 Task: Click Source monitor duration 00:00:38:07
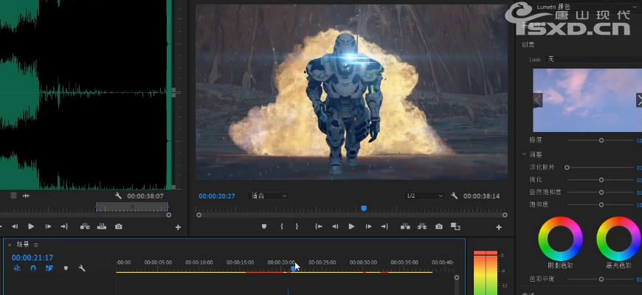click(x=145, y=196)
